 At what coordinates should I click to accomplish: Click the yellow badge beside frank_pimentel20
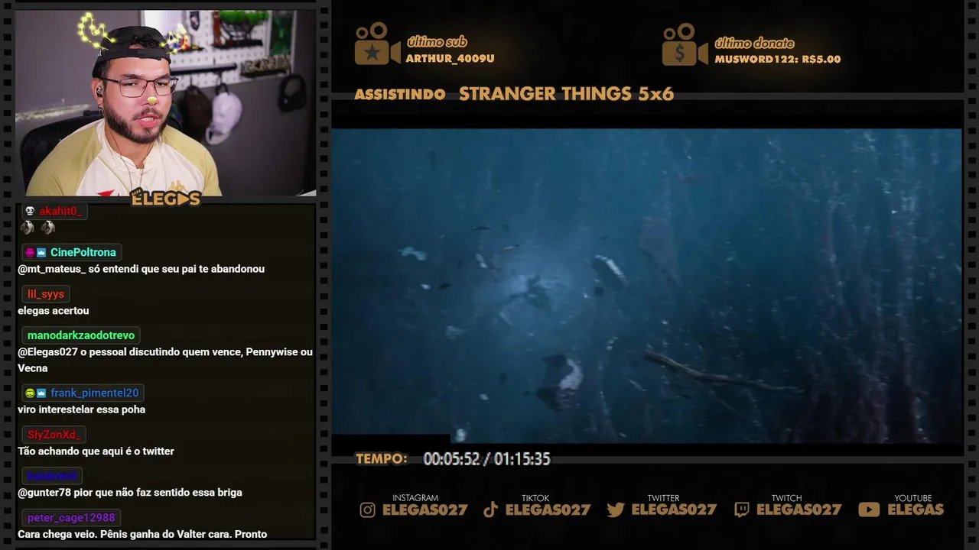(x=30, y=393)
